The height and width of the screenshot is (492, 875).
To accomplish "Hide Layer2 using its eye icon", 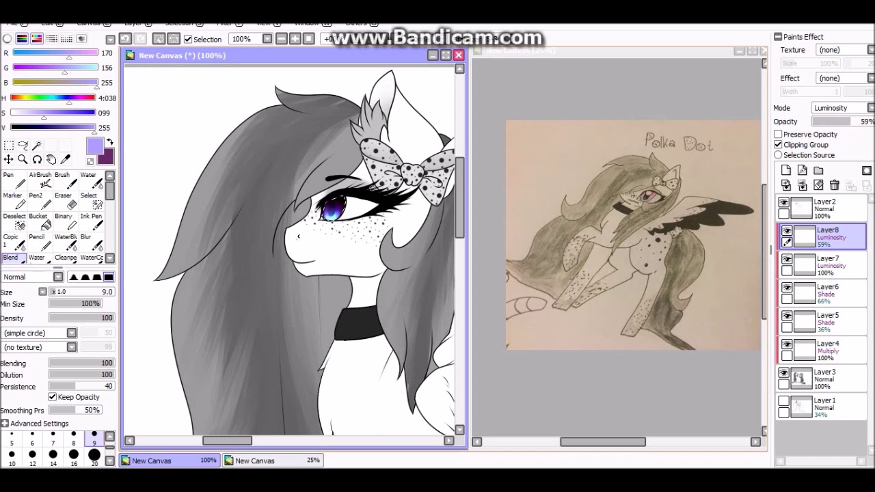I will (x=784, y=203).
